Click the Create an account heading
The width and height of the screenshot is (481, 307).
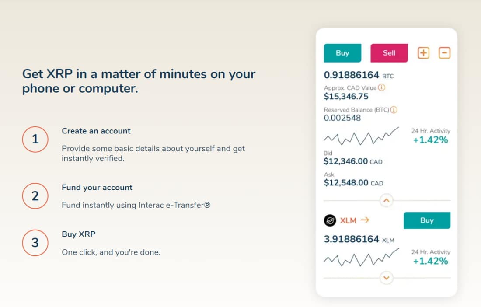96,131
